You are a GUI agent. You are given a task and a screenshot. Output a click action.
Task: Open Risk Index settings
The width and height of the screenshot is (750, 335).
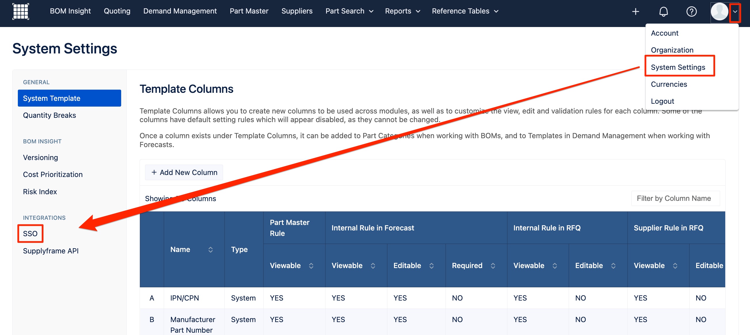tap(40, 192)
